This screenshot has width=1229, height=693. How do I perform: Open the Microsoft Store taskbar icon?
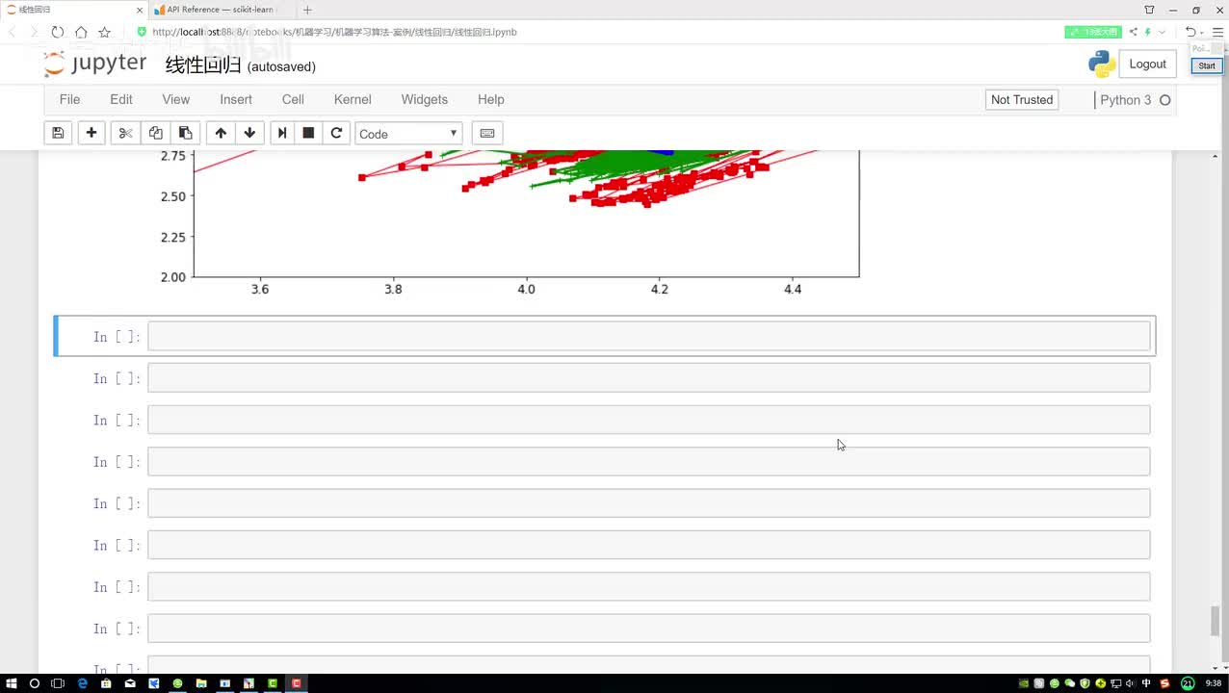[106, 683]
